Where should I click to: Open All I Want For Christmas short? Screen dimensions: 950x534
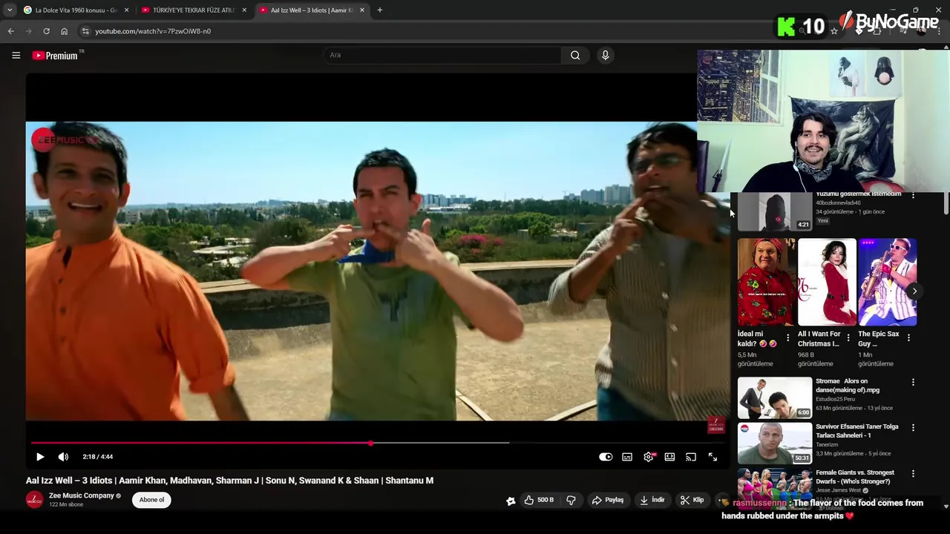827,282
